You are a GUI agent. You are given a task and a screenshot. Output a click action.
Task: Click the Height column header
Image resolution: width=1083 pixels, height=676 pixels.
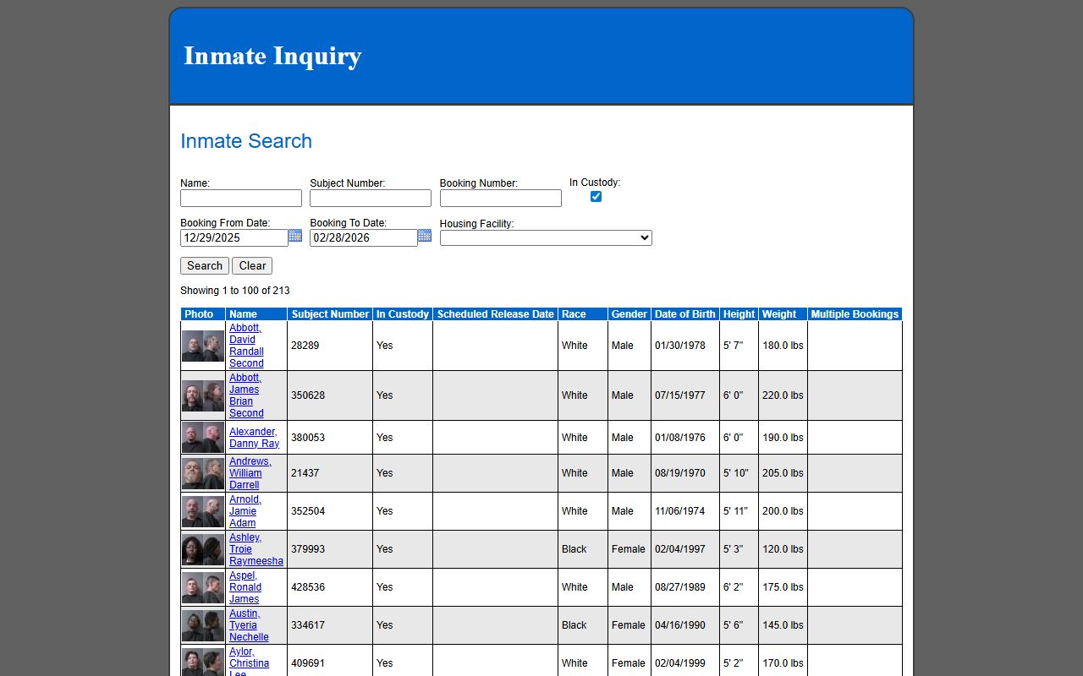coord(739,314)
